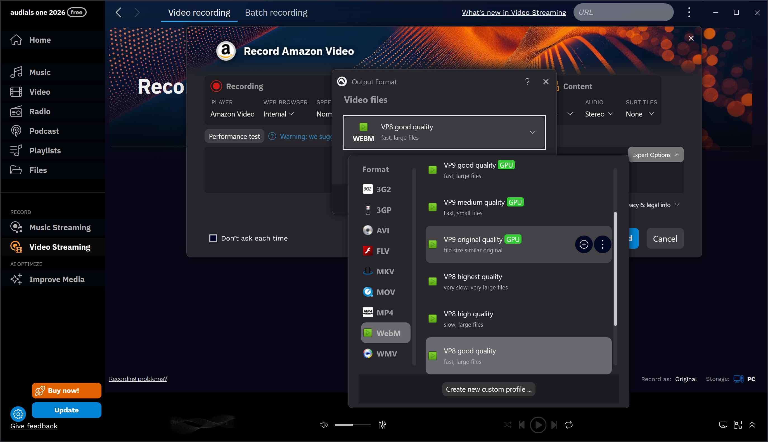Click Create new custom profile button

click(x=489, y=389)
